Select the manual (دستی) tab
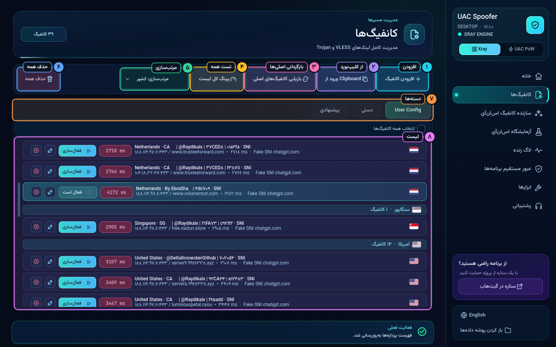The width and height of the screenshot is (556, 347). tap(367, 110)
